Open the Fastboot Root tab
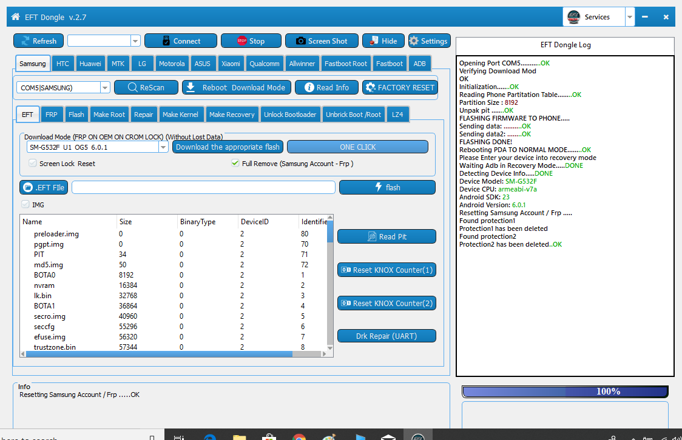Screen dimensions: 682x440 coord(346,64)
